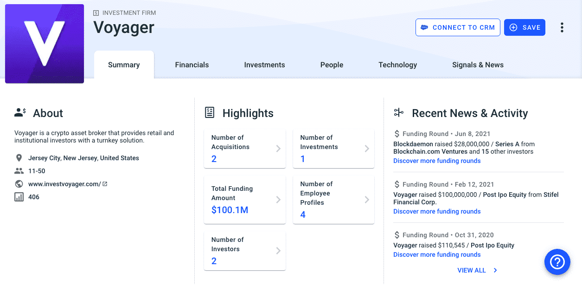The image size is (582, 286).
Task: Open the Signals & News tab
Action: tap(478, 65)
